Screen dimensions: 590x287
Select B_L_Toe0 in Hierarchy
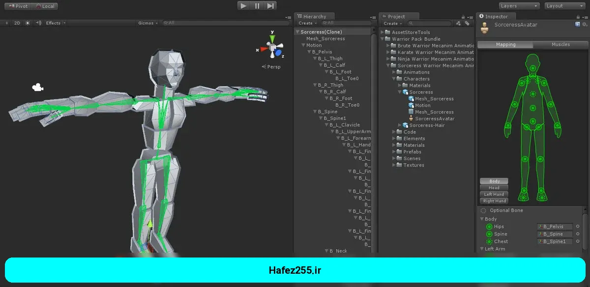point(347,79)
